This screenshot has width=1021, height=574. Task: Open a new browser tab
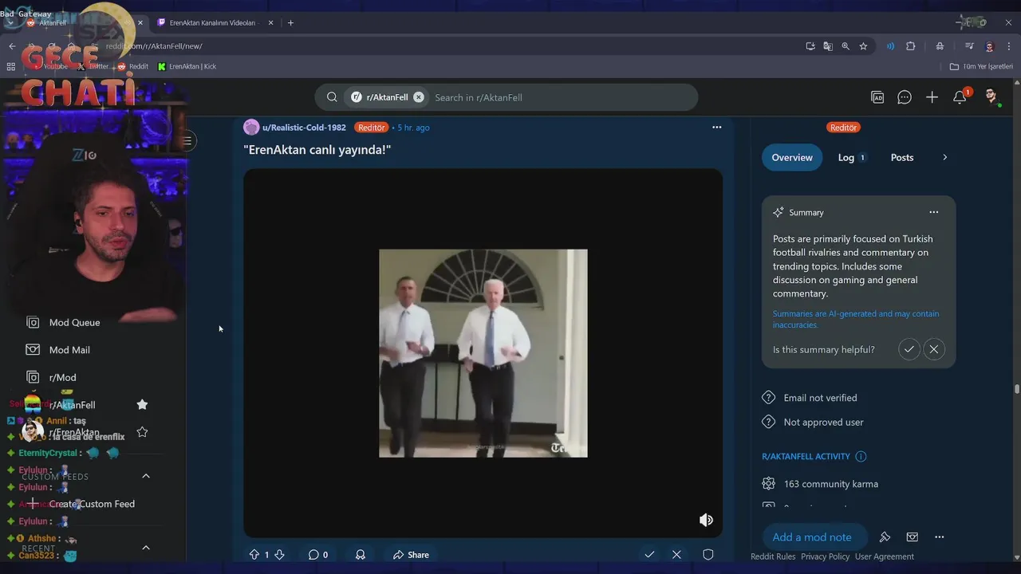pos(290,23)
